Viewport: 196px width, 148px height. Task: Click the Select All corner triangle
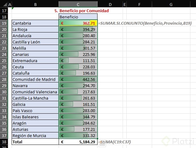tap(3, 4)
